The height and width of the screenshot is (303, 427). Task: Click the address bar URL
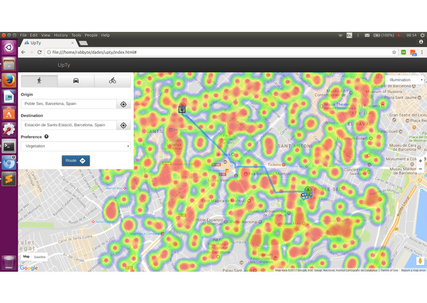tap(95, 52)
